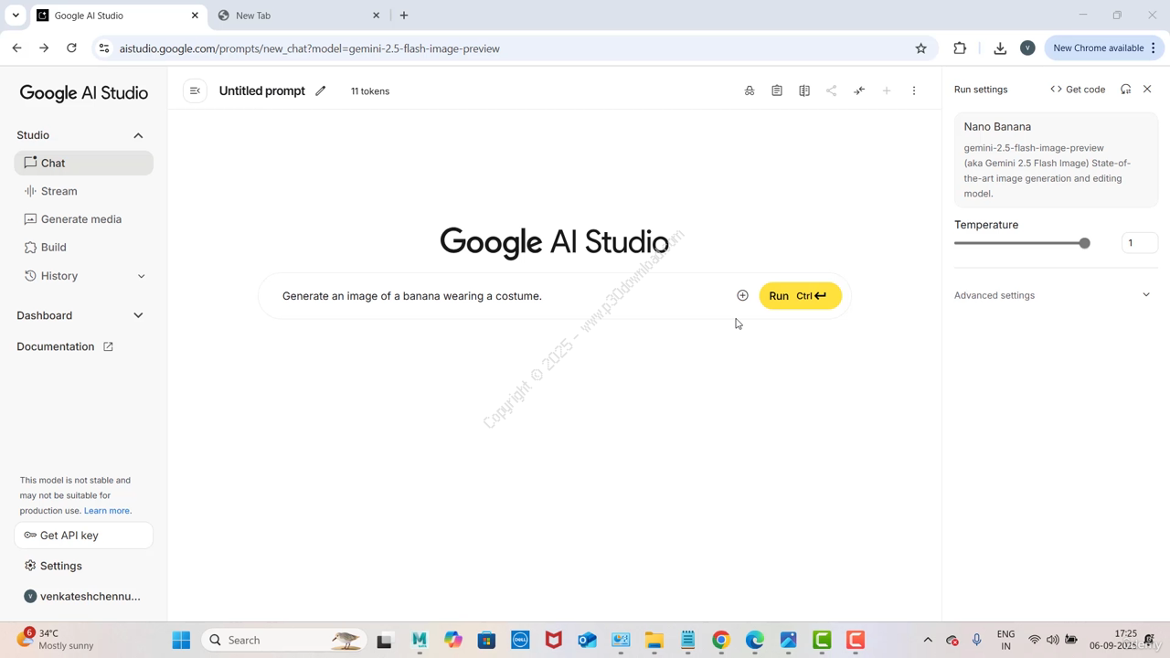Open compare mode icon in toolbar
This screenshot has width=1170, height=658.
point(804,90)
